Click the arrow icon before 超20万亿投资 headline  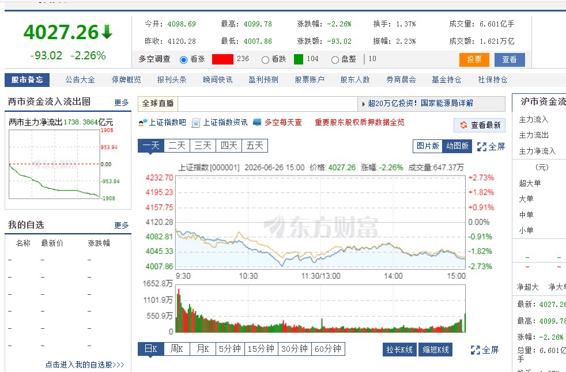coord(364,104)
